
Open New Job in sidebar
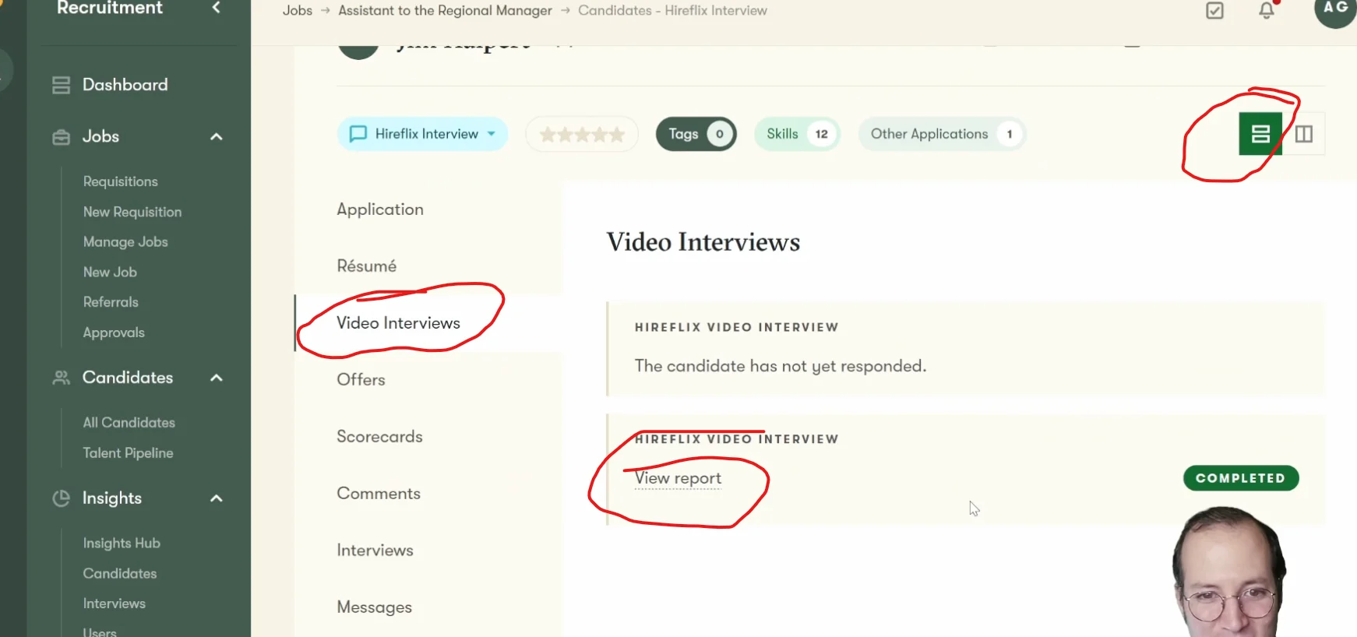click(110, 272)
